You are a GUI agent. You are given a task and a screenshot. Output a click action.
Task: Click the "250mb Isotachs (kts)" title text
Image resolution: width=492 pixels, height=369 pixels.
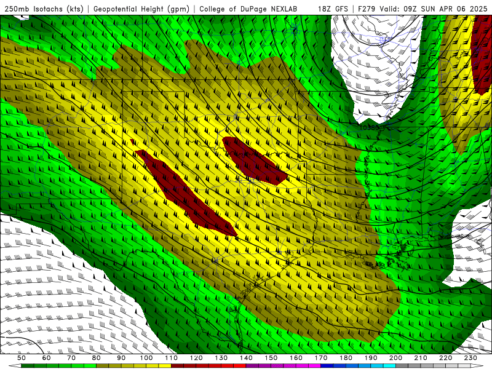pos(44,9)
